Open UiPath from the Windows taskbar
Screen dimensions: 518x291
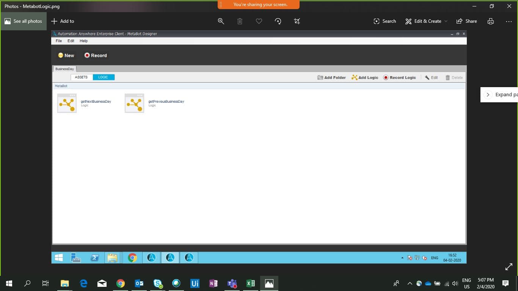tap(195, 283)
